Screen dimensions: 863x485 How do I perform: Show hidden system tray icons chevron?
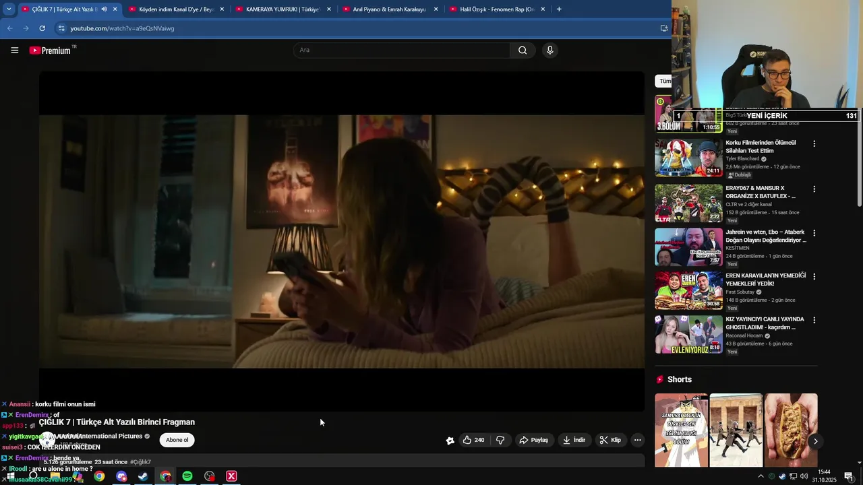pyautogui.click(x=761, y=476)
